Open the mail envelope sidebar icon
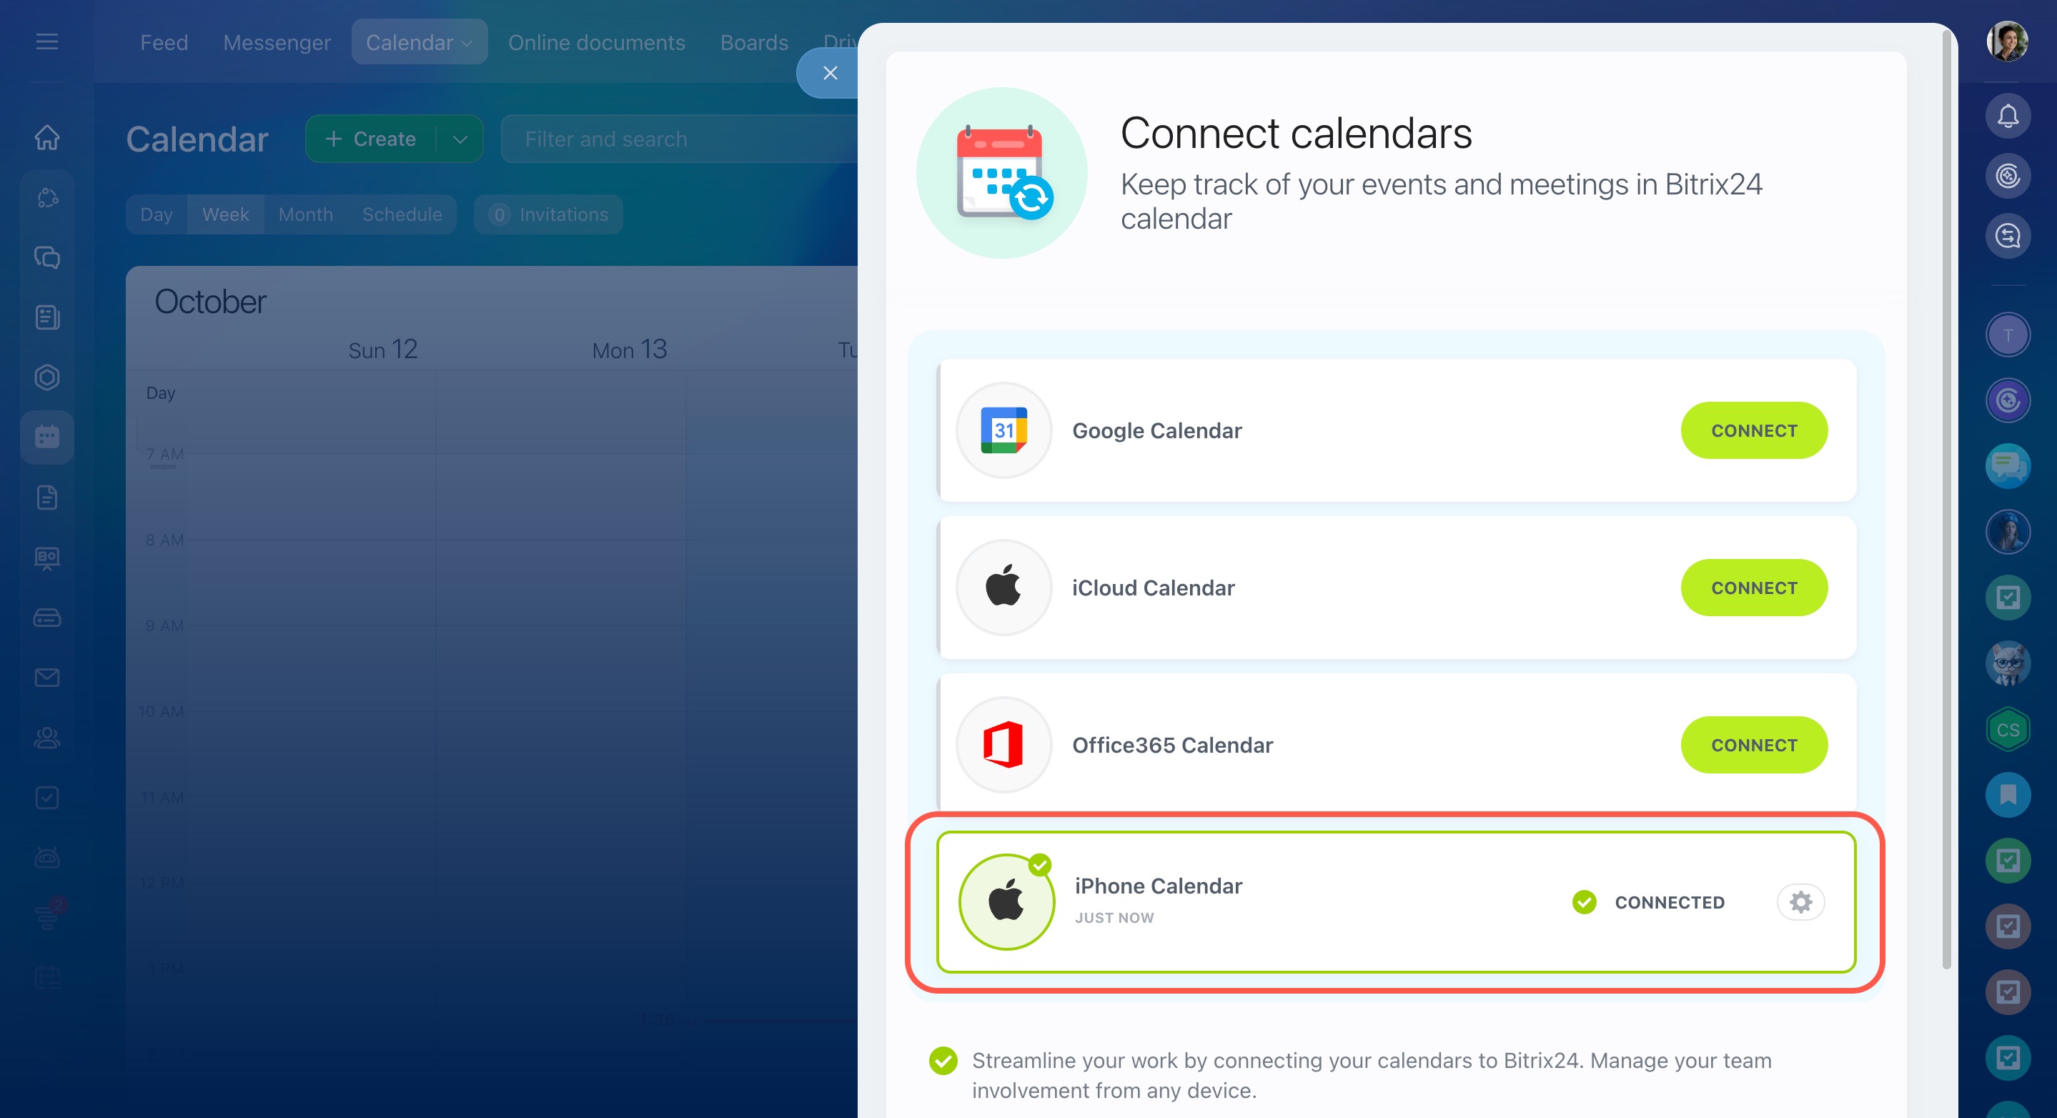The height and width of the screenshot is (1118, 2057). click(47, 677)
